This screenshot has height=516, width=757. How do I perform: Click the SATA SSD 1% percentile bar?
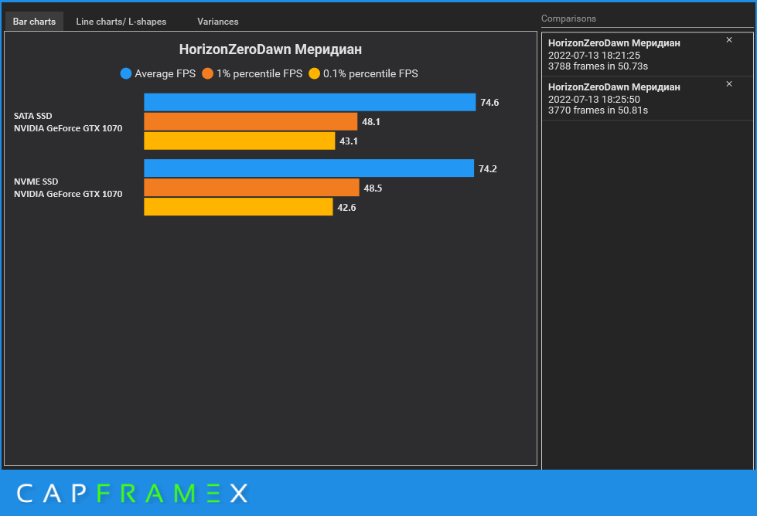pos(251,121)
